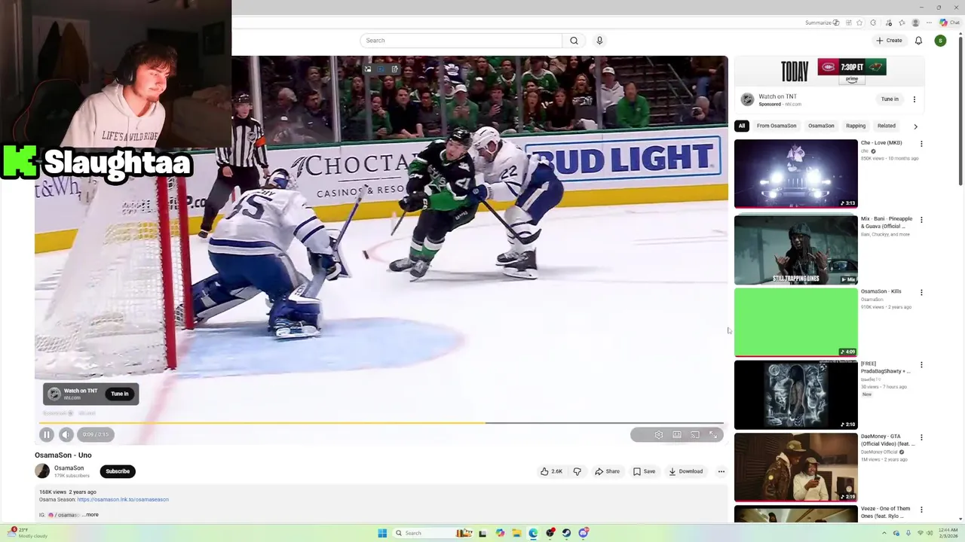Open more actions under the video
Screen dimensions: 965x542
pos(721,471)
